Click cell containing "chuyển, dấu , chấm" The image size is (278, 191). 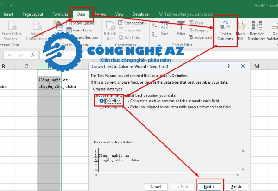click(49, 86)
